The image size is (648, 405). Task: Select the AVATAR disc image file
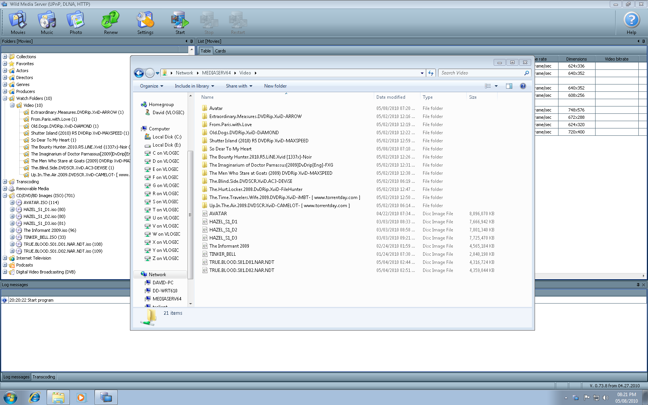[x=218, y=213]
